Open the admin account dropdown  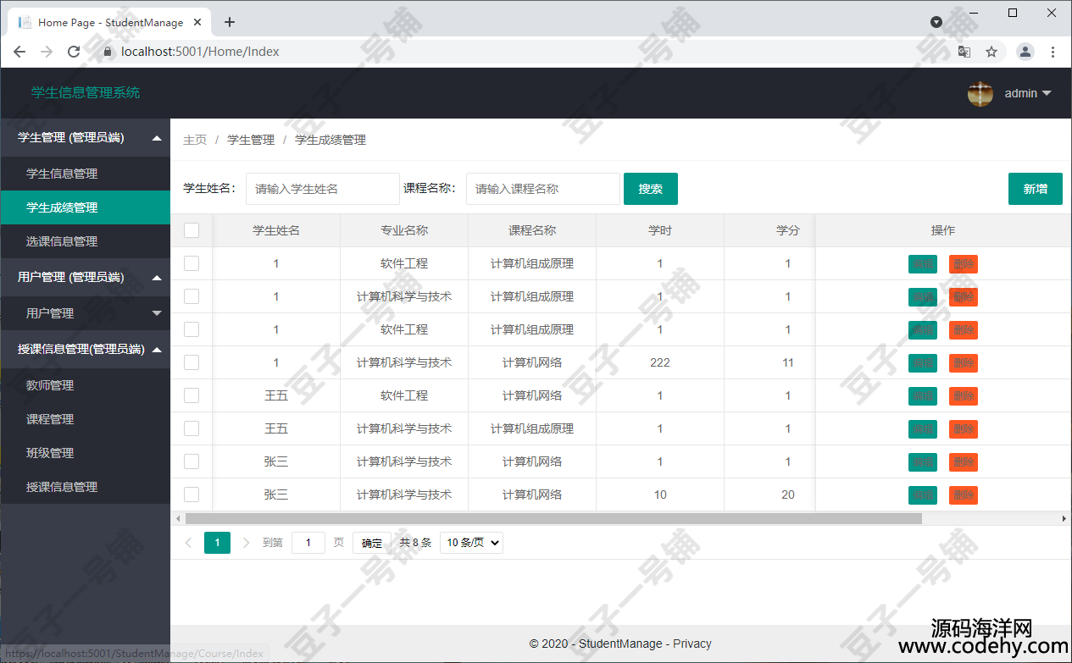point(1028,94)
